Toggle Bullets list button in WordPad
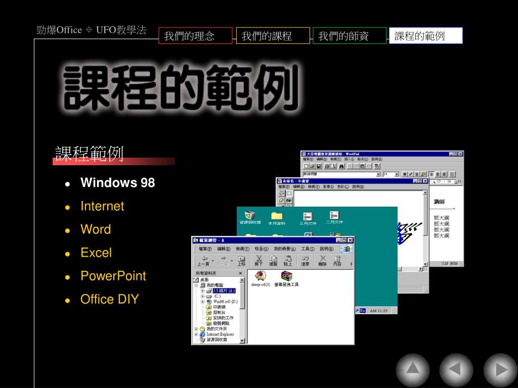The height and width of the screenshot is (388, 518). tap(452, 174)
